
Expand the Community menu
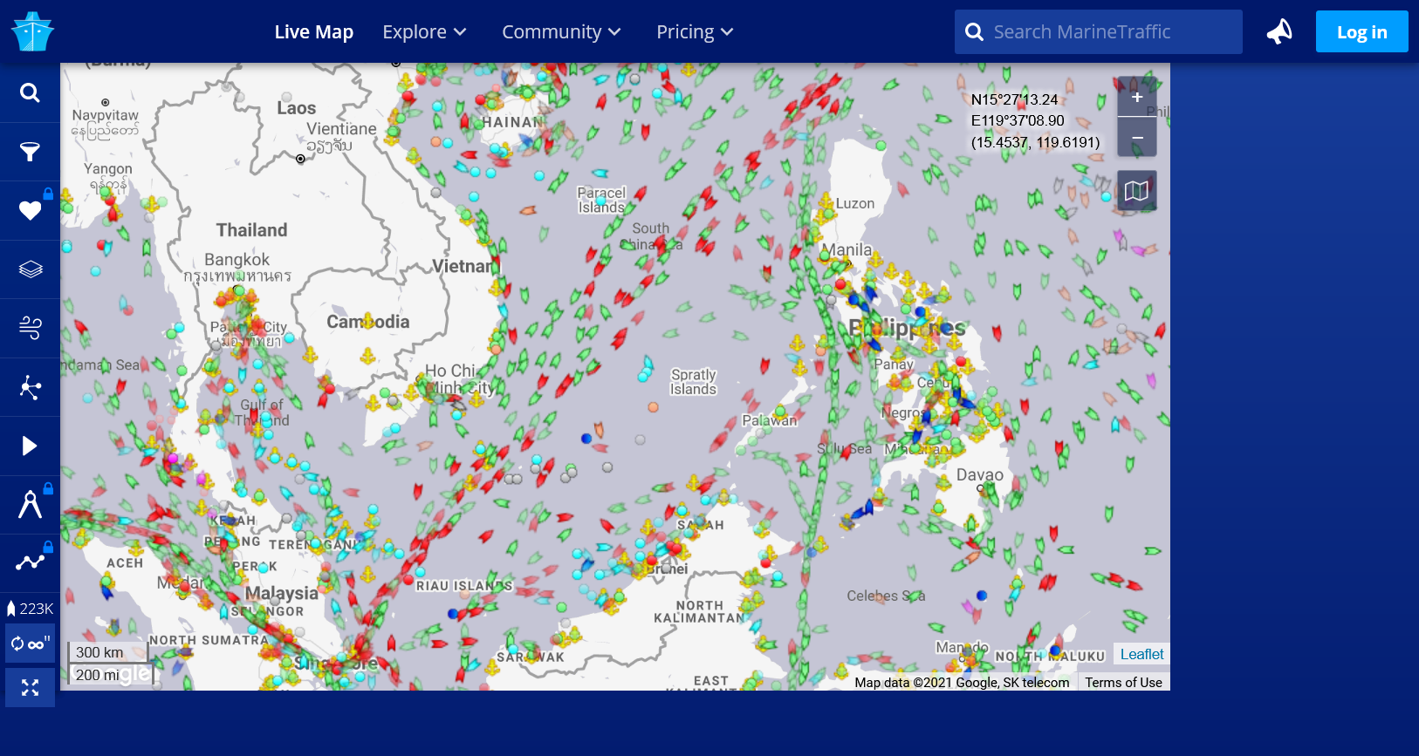tap(561, 32)
